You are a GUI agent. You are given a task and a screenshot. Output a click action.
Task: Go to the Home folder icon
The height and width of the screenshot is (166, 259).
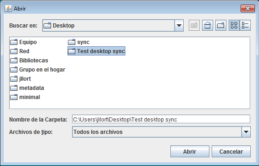pos(208,25)
